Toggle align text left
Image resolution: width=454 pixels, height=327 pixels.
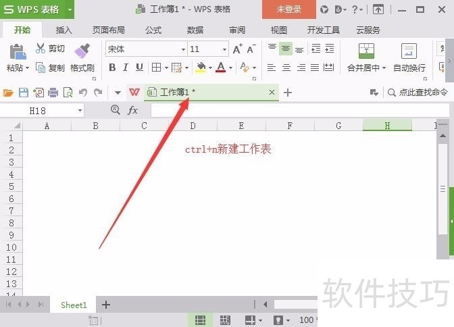272,68
